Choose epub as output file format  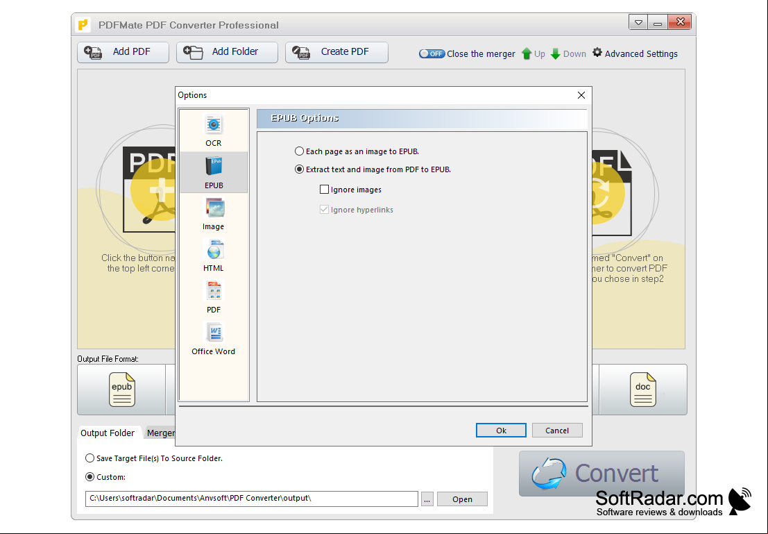[121, 390]
